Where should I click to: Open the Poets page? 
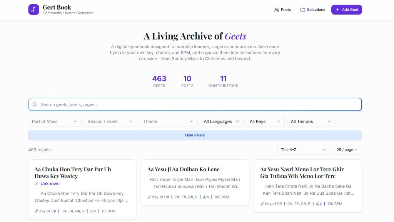click(283, 10)
